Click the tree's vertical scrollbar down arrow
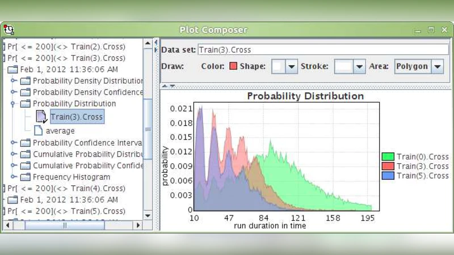 click(148, 215)
